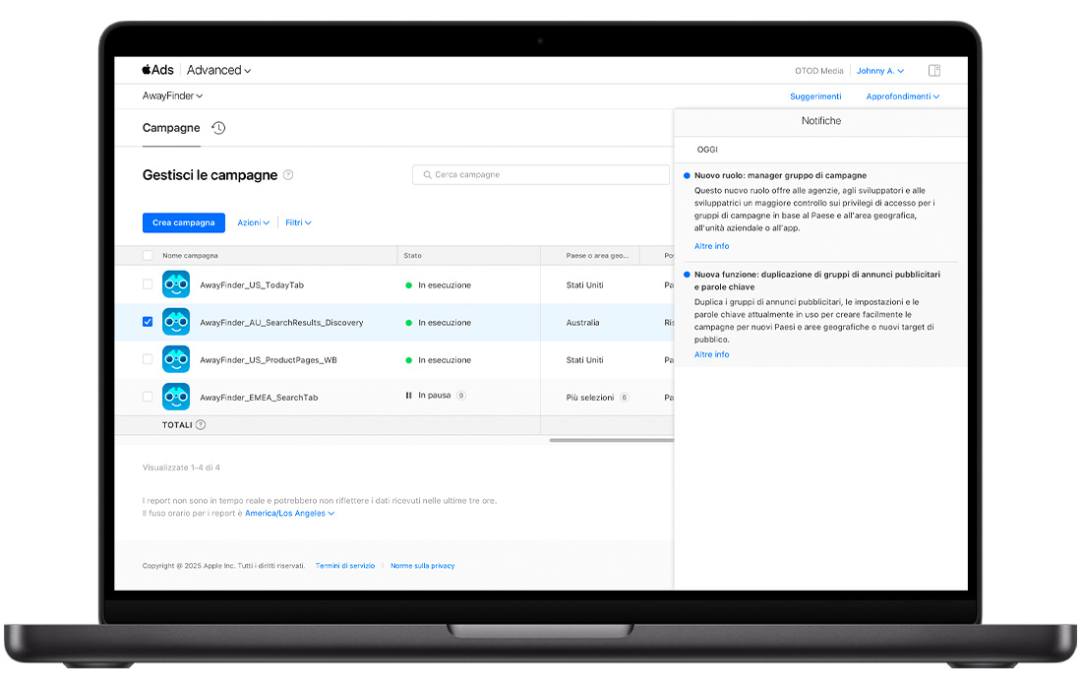Screen dimensions: 1082x689
Task: Toggle the select-all checkbox in table header
Action: point(148,256)
